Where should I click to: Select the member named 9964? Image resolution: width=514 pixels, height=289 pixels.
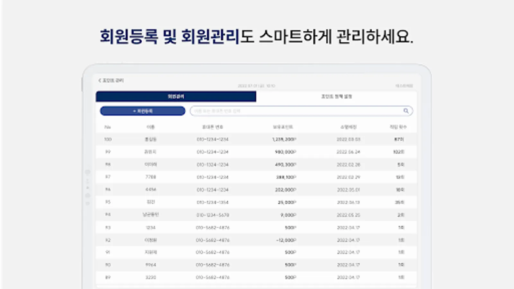tap(150, 265)
